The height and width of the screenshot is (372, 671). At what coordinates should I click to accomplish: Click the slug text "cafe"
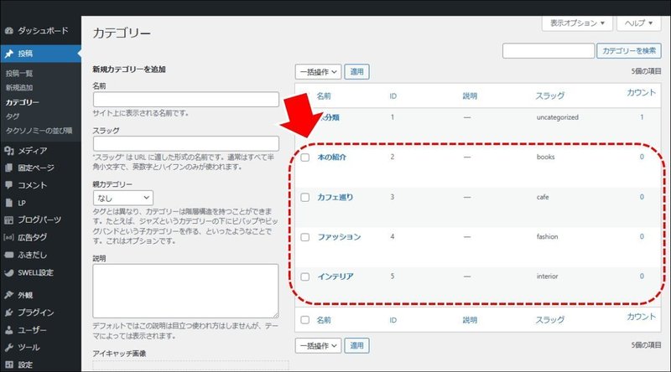point(543,197)
